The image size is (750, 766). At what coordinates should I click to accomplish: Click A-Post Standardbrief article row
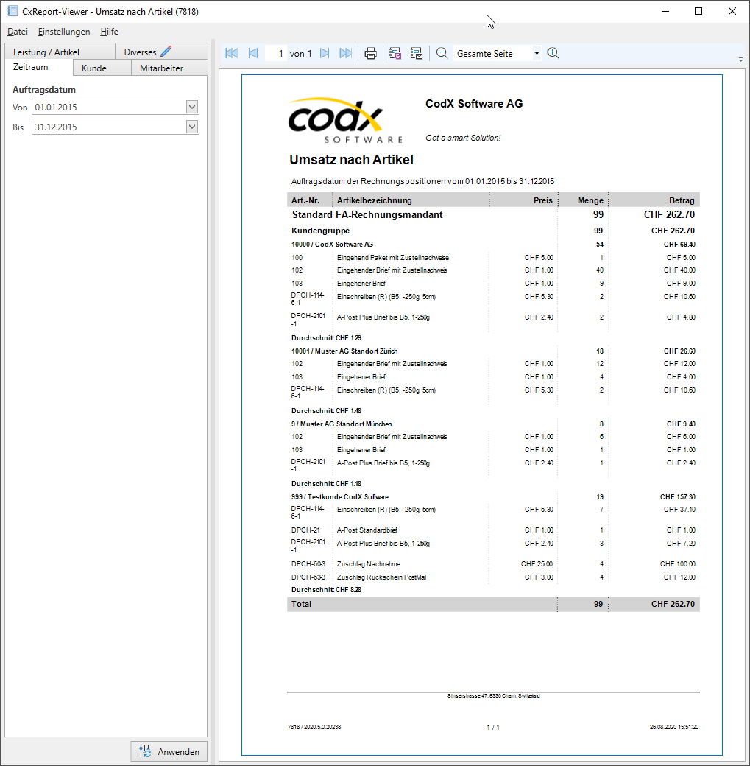(493, 530)
